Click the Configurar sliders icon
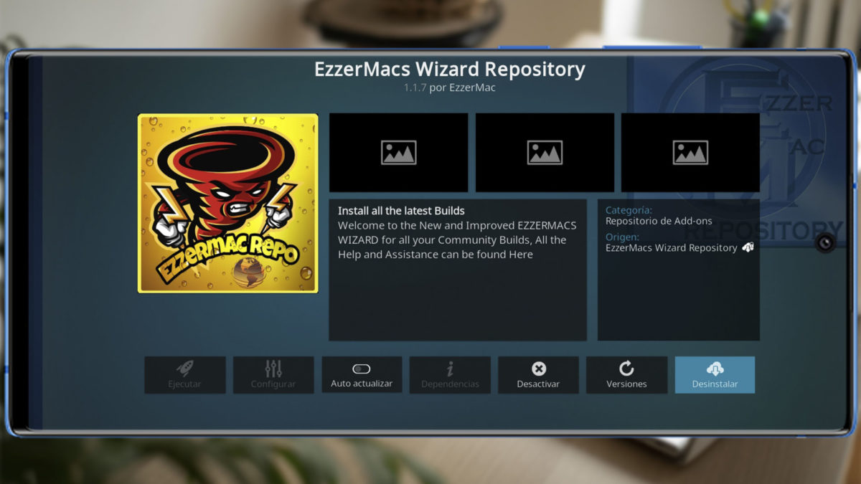This screenshot has width=861, height=484. (x=273, y=368)
